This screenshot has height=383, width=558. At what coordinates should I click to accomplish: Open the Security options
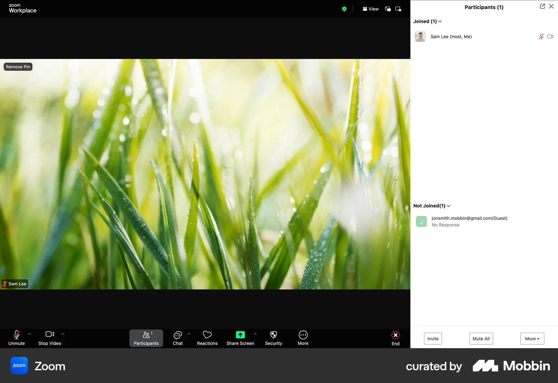(273, 338)
